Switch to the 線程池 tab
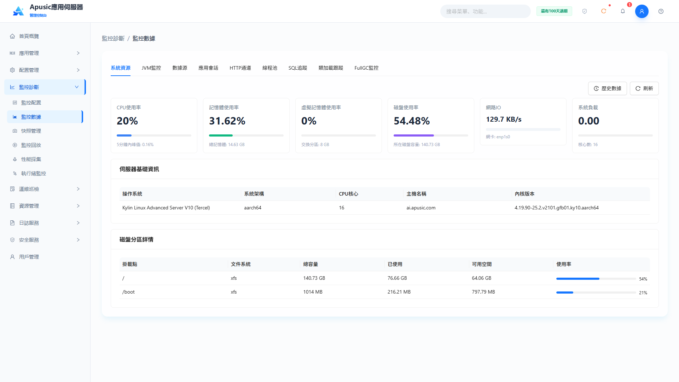The image size is (679, 382). [270, 68]
